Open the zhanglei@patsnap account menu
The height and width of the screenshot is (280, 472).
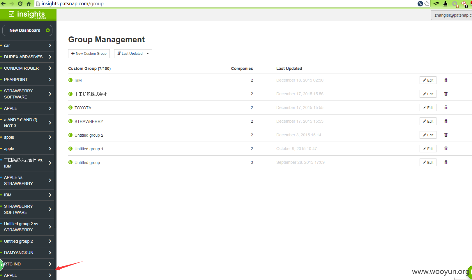pyautogui.click(x=451, y=15)
